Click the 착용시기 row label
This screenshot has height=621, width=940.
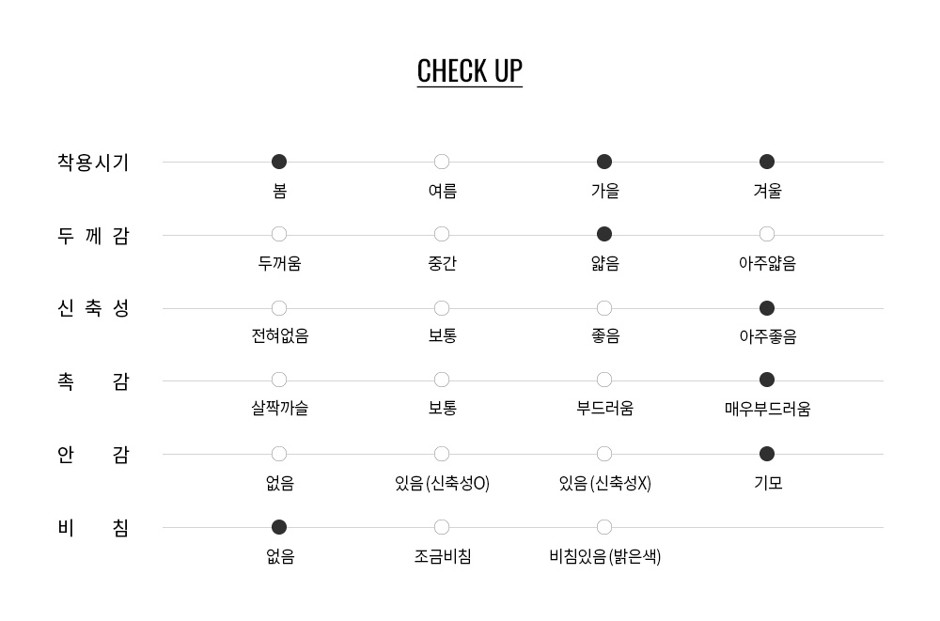(93, 163)
